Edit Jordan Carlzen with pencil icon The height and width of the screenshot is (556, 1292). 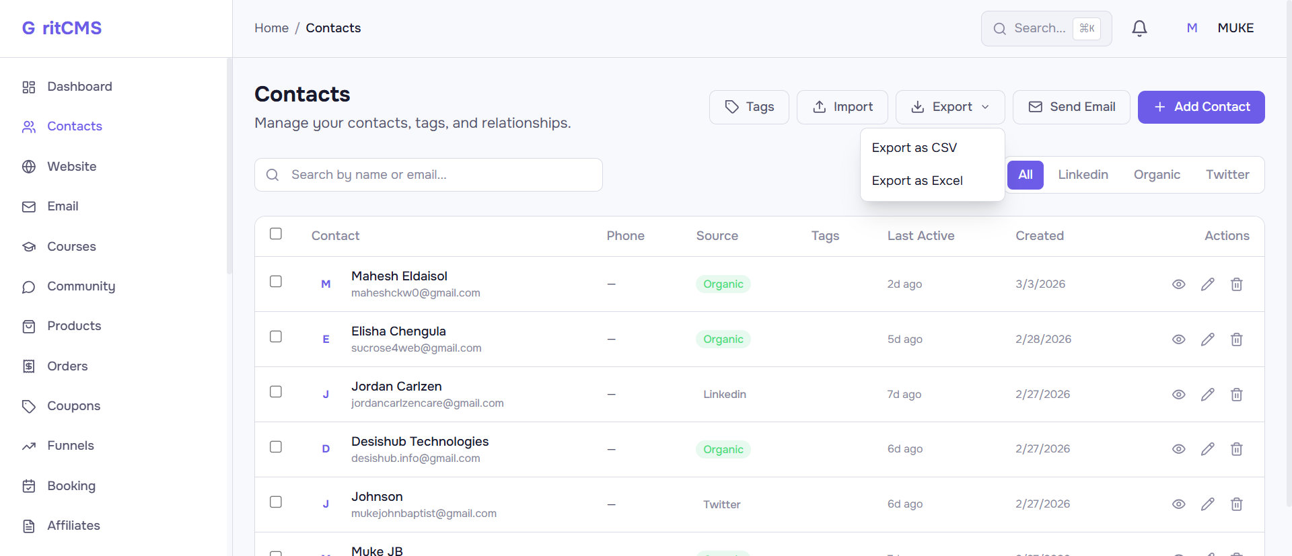click(1208, 395)
